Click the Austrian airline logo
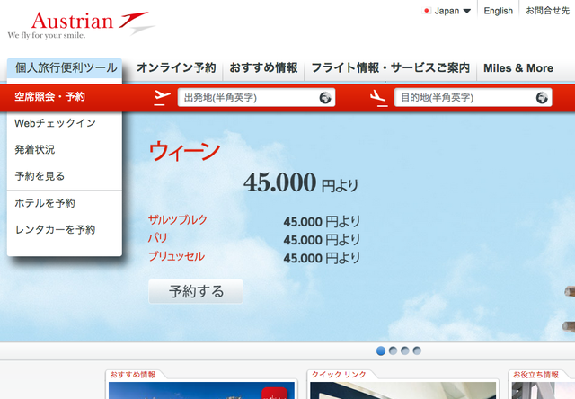575x399 pixels. 82,25
